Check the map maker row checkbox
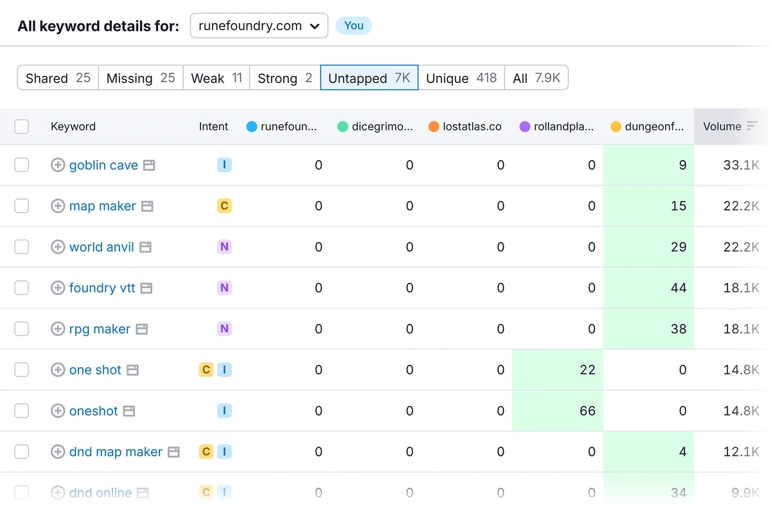This screenshot has height=505, width=771. pyautogui.click(x=22, y=206)
